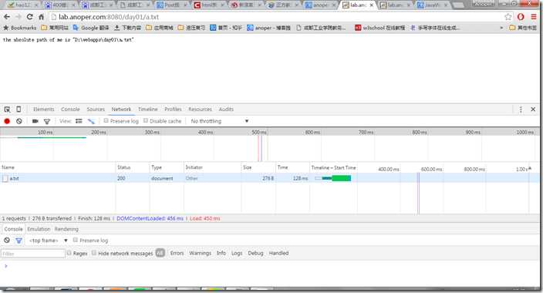Click the Timeline – Start Time column header
543x293 pixels.
click(x=333, y=167)
